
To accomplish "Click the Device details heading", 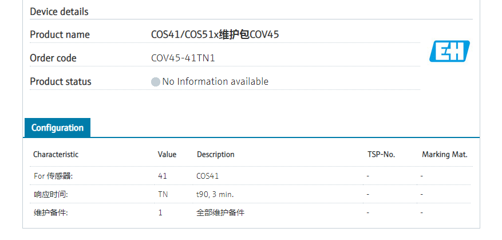I will 59,11.
